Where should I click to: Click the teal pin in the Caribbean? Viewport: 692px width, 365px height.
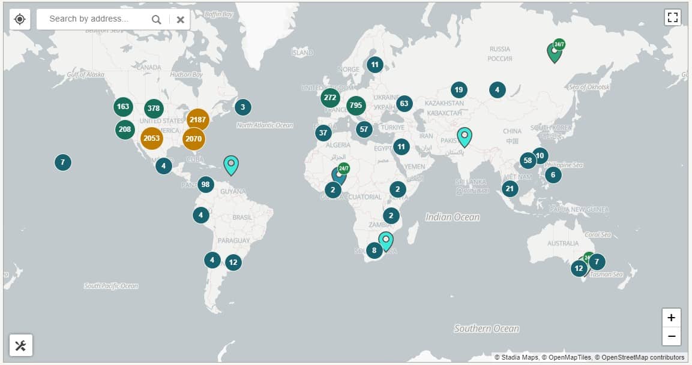(231, 164)
